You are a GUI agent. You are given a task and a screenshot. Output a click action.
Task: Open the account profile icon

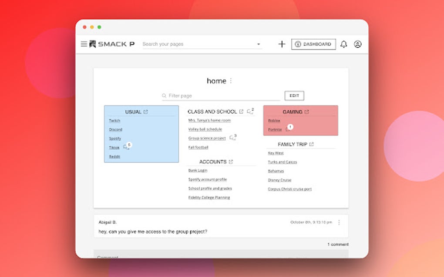click(x=357, y=44)
